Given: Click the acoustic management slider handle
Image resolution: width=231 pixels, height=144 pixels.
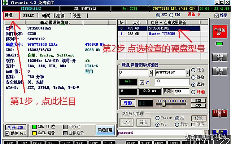Looking at the screenshot, I should coord(164,103).
